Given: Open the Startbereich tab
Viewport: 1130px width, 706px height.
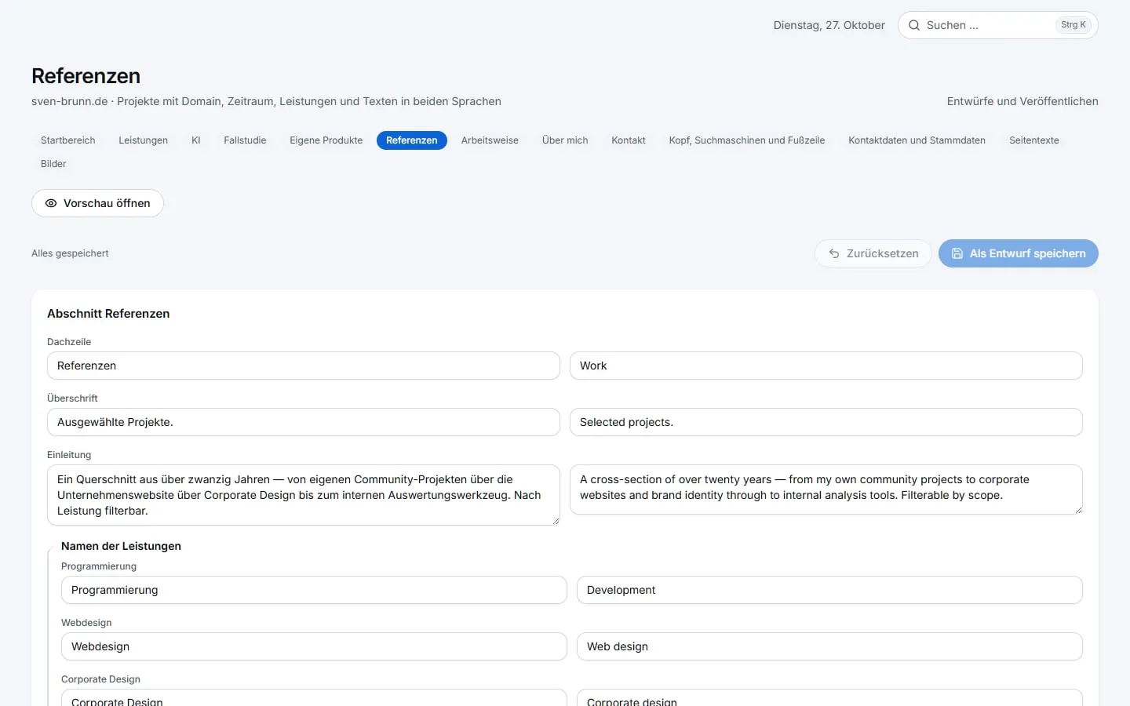Looking at the screenshot, I should coord(68,140).
